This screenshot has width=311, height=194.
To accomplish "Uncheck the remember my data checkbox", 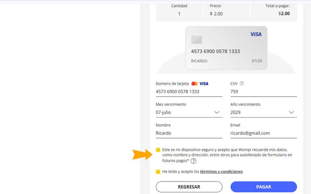I will [x=158, y=150].
